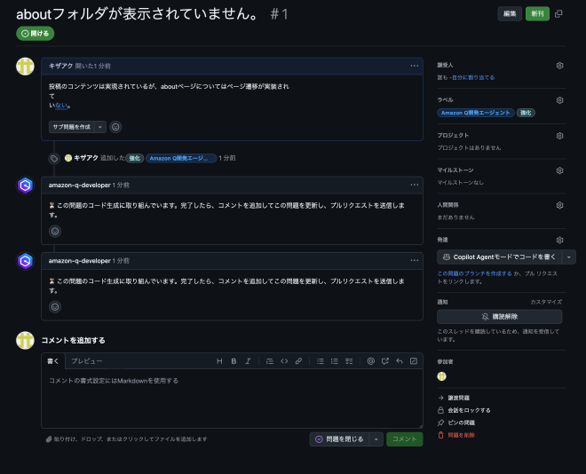Toggle italic formatting in the comment editor

[x=248, y=361]
